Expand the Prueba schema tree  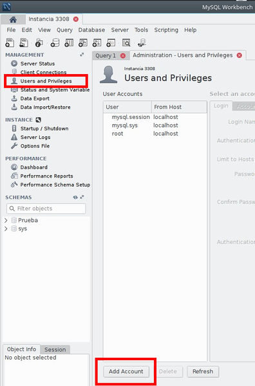tap(6, 220)
